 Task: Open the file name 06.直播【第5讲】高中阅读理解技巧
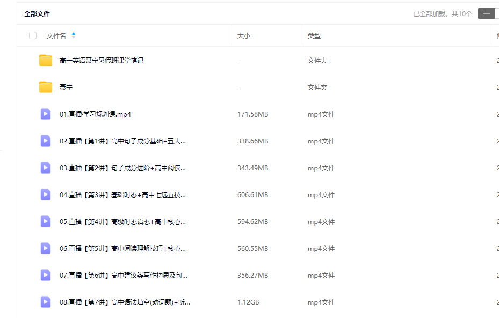pos(122,249)
